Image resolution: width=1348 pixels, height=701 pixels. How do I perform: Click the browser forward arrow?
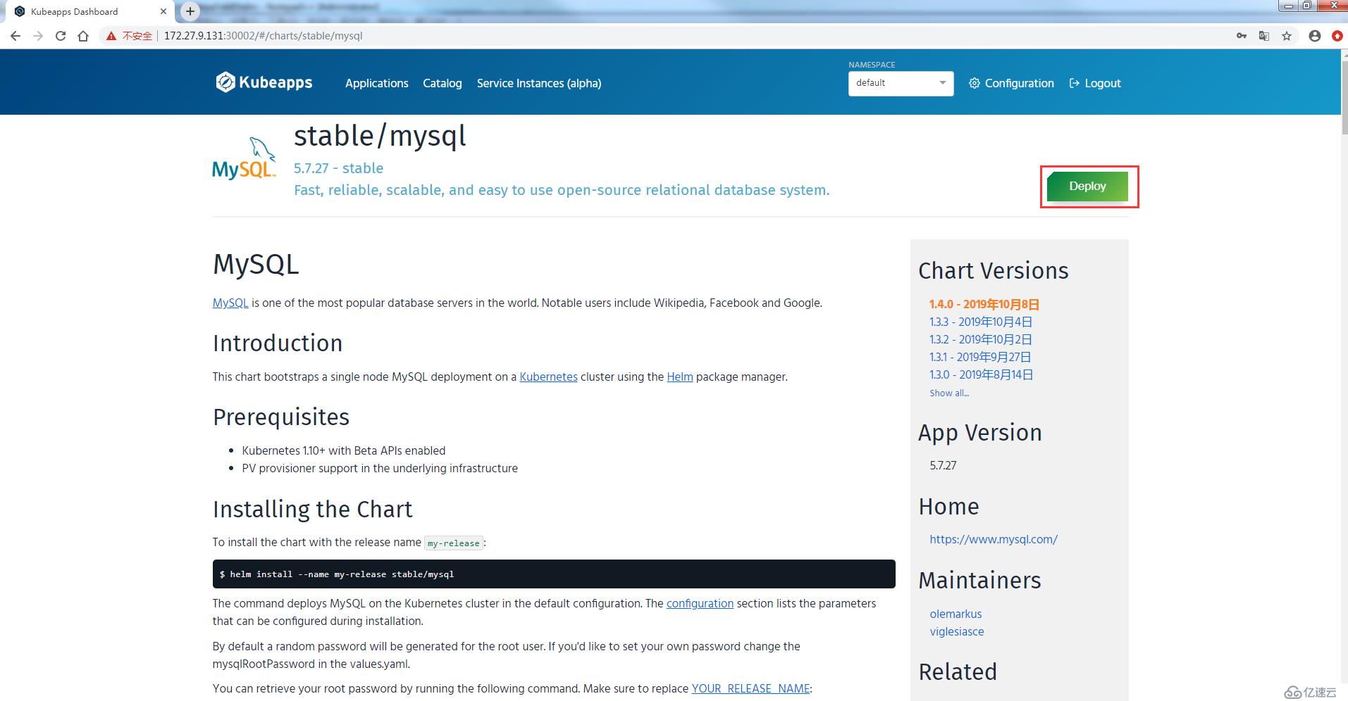pyautogui.click(x=38, y=36)
